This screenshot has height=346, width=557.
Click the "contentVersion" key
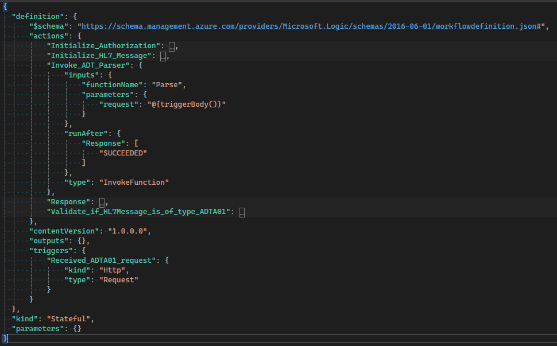click(x=64, y=231)
